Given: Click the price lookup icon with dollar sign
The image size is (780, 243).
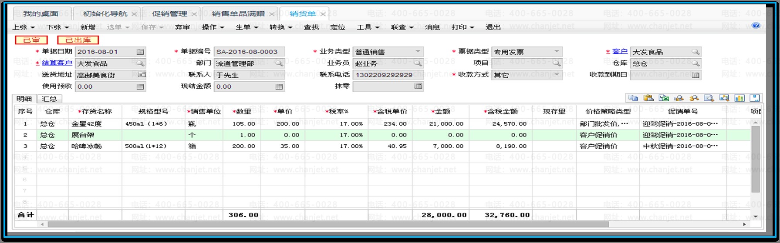Looking at the screenshot, I should (694, 98).
